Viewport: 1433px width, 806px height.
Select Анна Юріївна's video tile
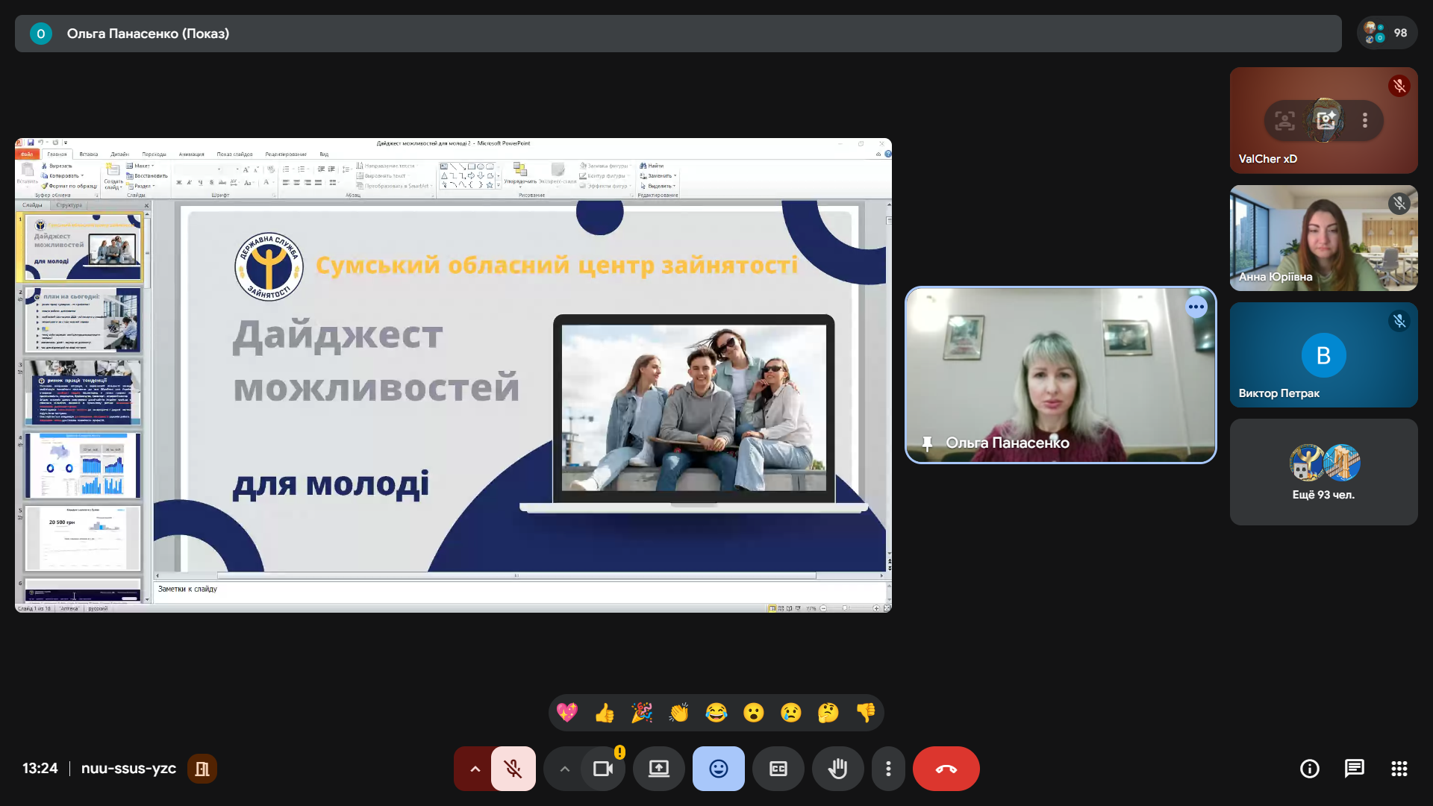(x=1323, y=238)
